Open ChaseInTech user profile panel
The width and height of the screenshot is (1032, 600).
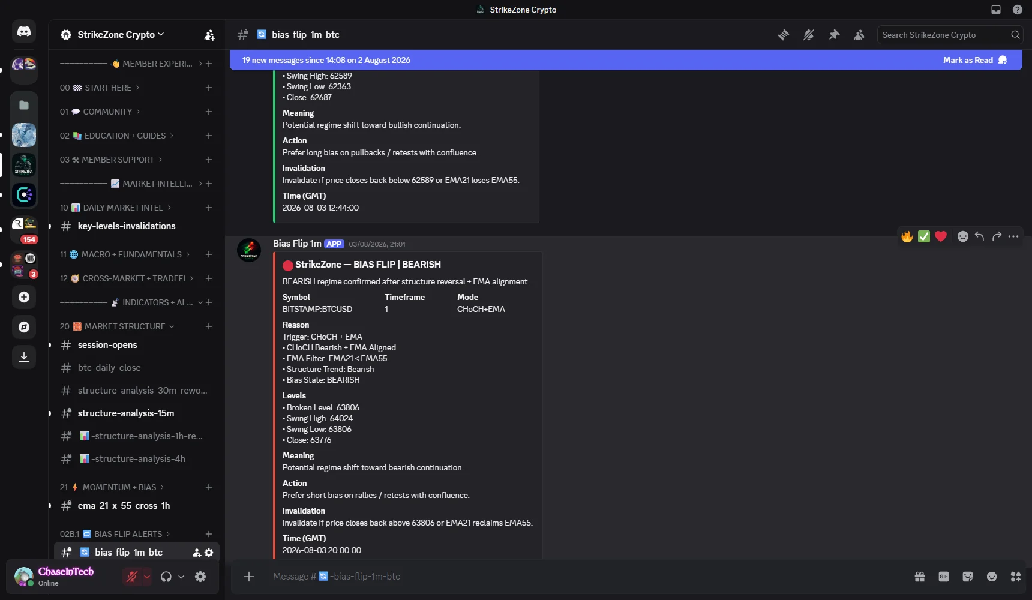point(63,577)
